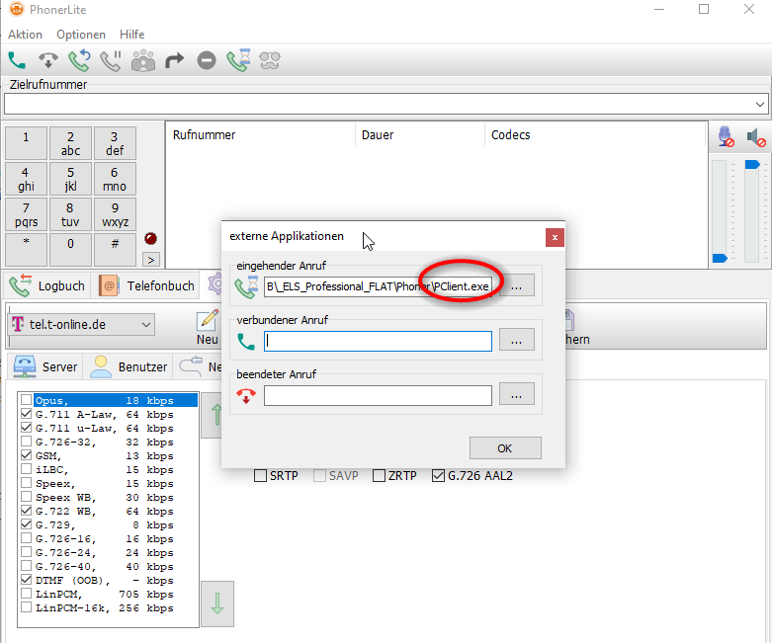Click the call forward arrow icon
The height and width of the screenshot is (643, 772).
click(x=175, y=60)
